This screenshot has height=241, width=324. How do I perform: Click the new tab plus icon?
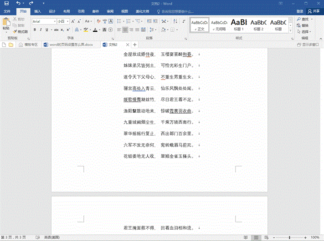point(135,45)
